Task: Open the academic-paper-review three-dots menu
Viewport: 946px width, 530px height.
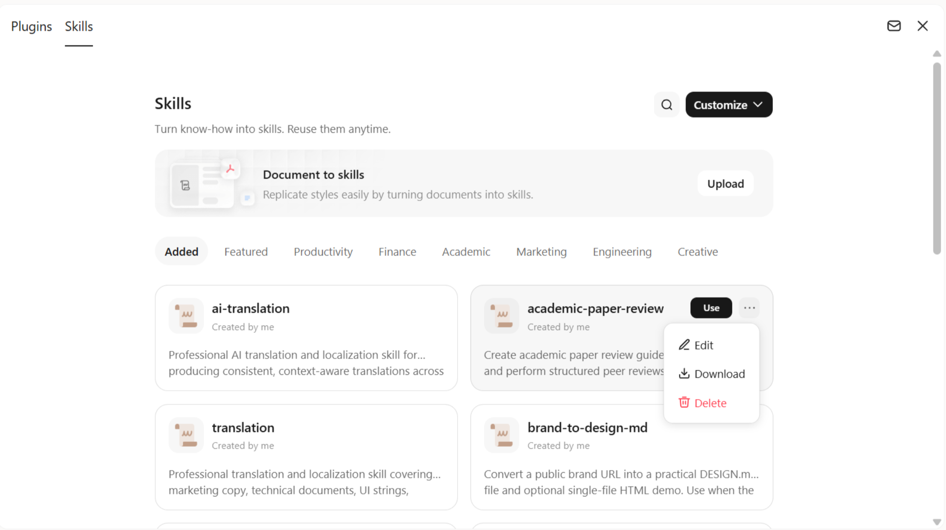Action: coord(749,308)
